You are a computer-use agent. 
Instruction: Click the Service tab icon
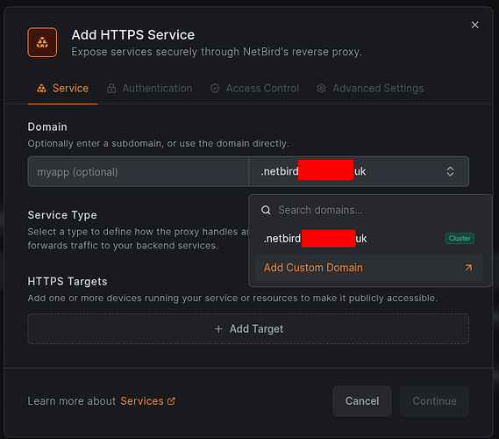point(42,89)
